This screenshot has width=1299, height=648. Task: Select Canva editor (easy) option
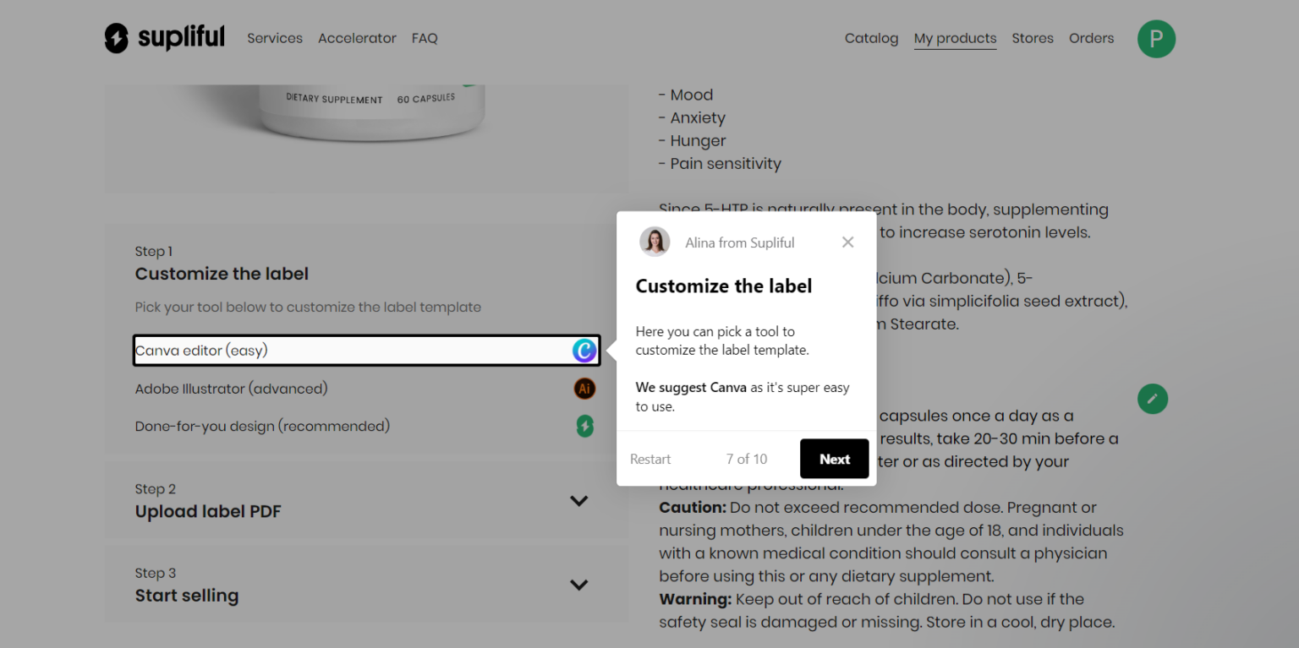(201, 351)
